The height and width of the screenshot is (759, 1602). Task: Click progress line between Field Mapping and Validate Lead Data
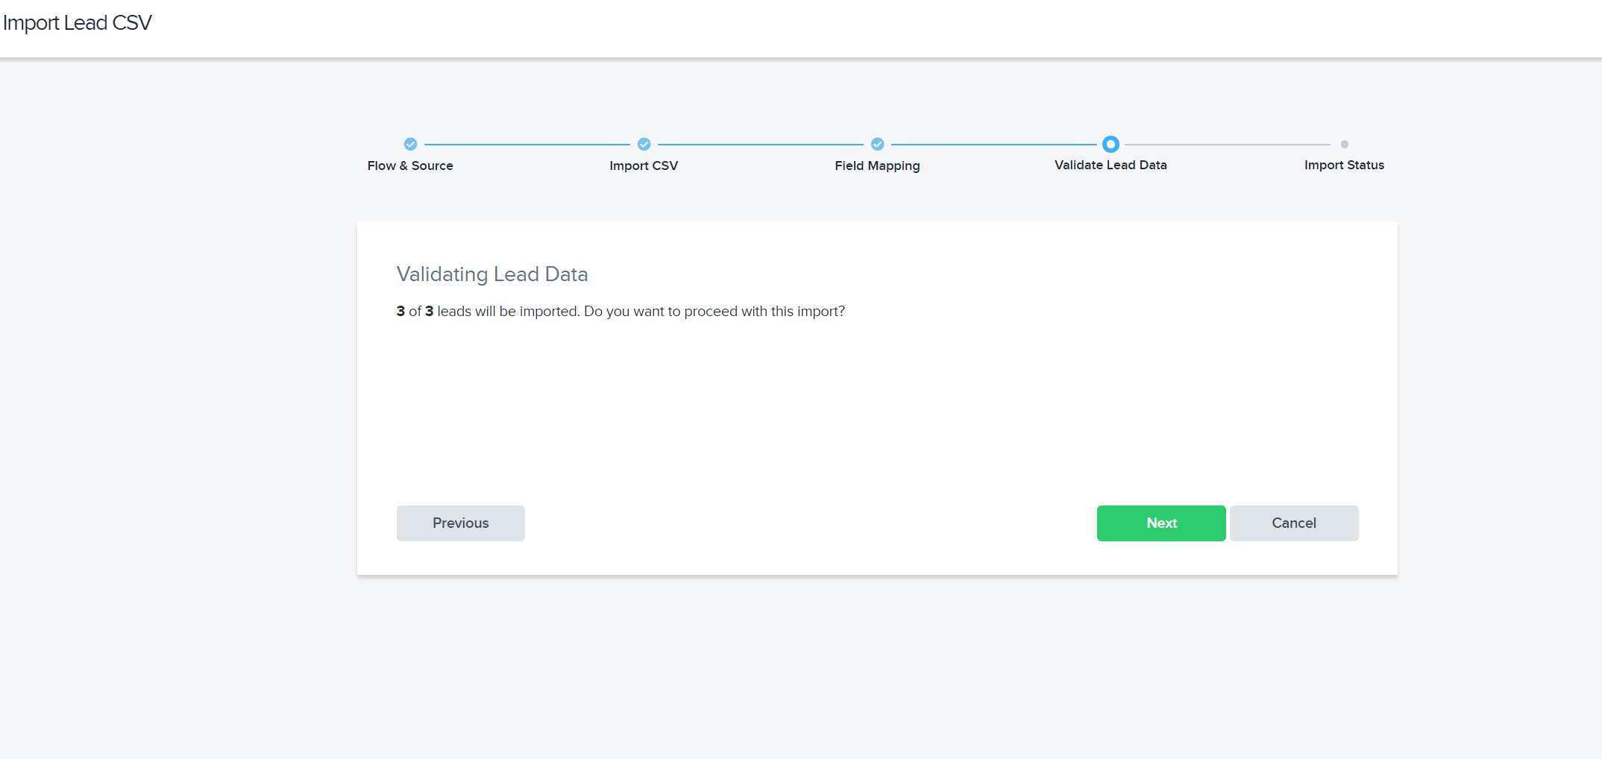993,145
